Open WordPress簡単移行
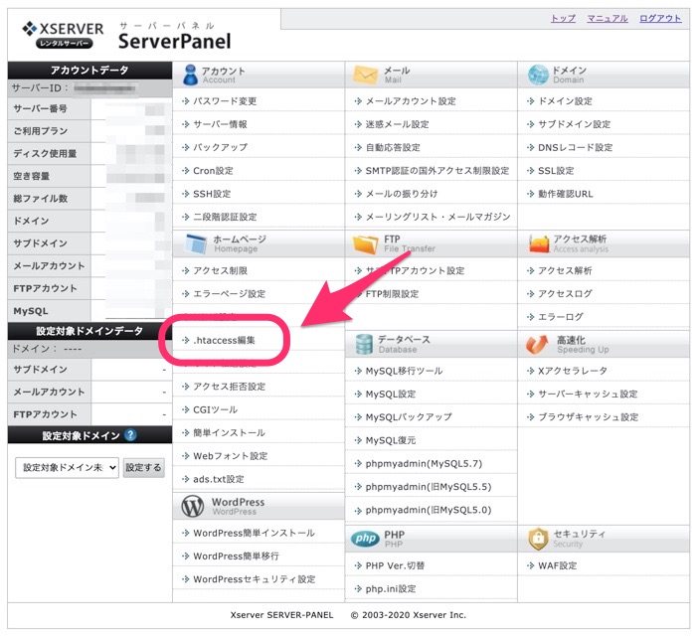The width and height of the screenshot is (696, 636). tap(237, 556)
